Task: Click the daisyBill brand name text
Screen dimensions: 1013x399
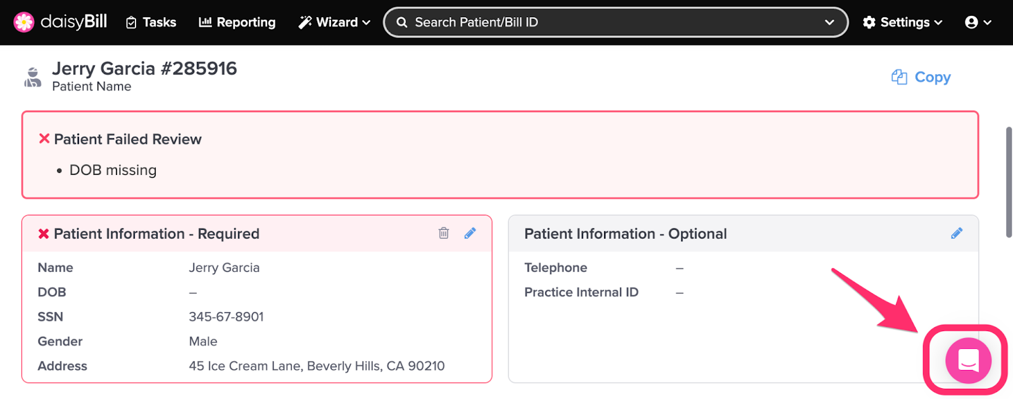Action: (x=74, y=22)
